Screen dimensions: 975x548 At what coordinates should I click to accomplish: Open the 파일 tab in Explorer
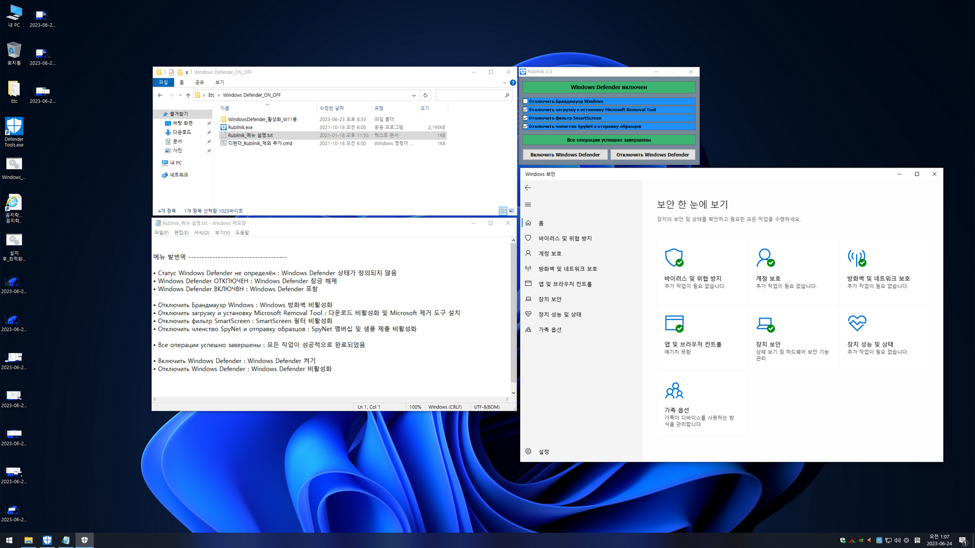click(163, 83)
